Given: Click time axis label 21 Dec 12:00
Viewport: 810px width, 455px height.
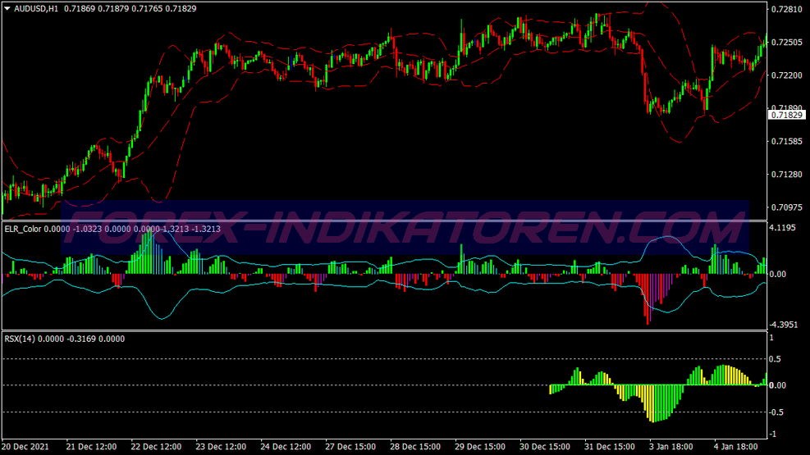Looking at the screenshot, I should pyautogui.click(x=91, y=447).
